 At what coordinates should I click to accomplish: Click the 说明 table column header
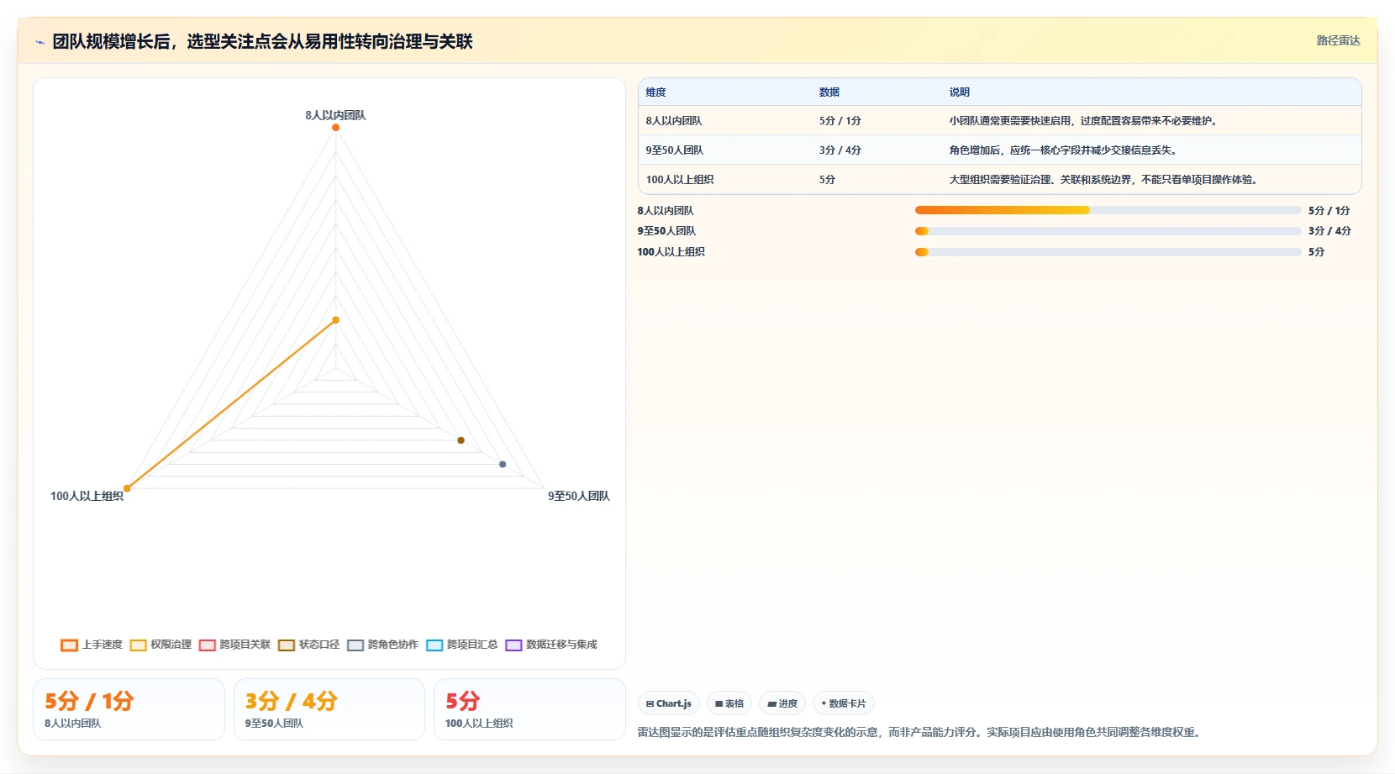click(x=959, y=92)
